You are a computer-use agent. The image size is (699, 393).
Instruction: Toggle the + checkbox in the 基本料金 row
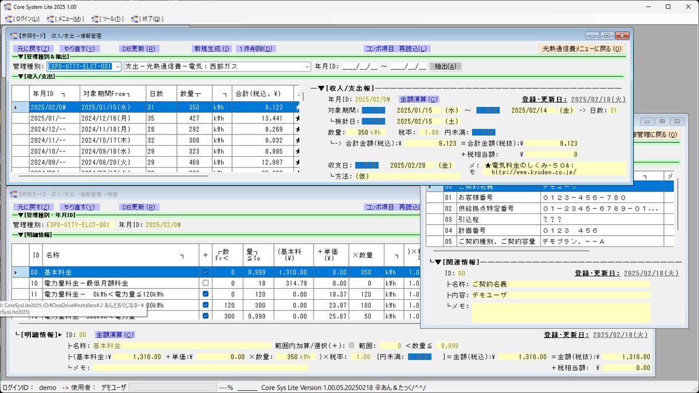pos(206,272)
